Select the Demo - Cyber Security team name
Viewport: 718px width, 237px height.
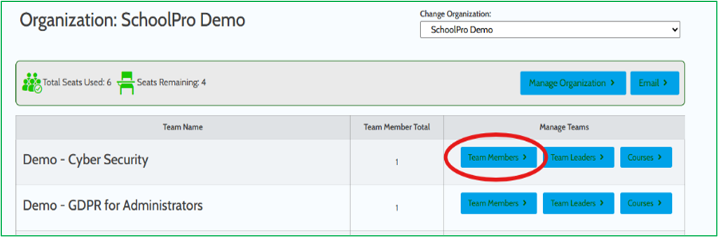click(86, 160)
